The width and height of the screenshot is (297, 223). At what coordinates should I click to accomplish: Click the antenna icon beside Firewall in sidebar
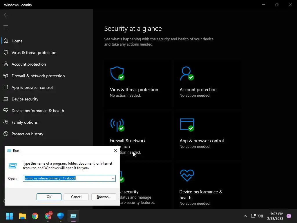click(6, 76)
